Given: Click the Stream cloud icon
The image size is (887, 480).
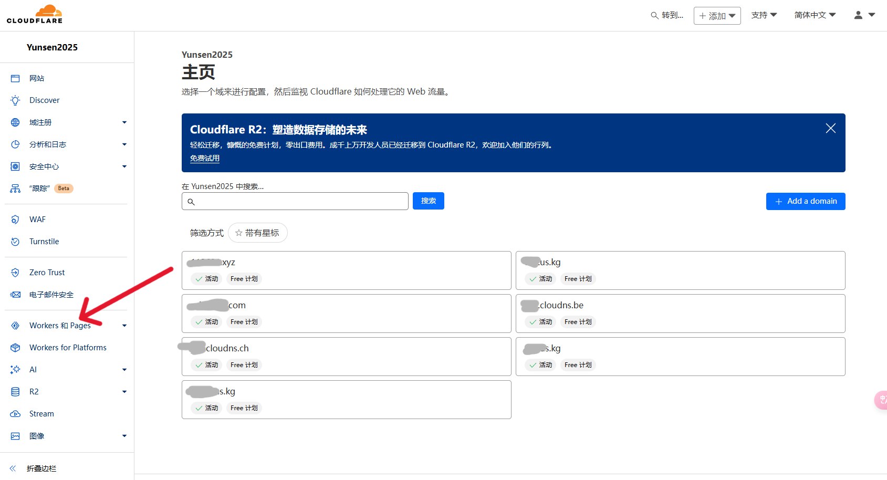Looking at the screenshot, I should coord(15,414).
